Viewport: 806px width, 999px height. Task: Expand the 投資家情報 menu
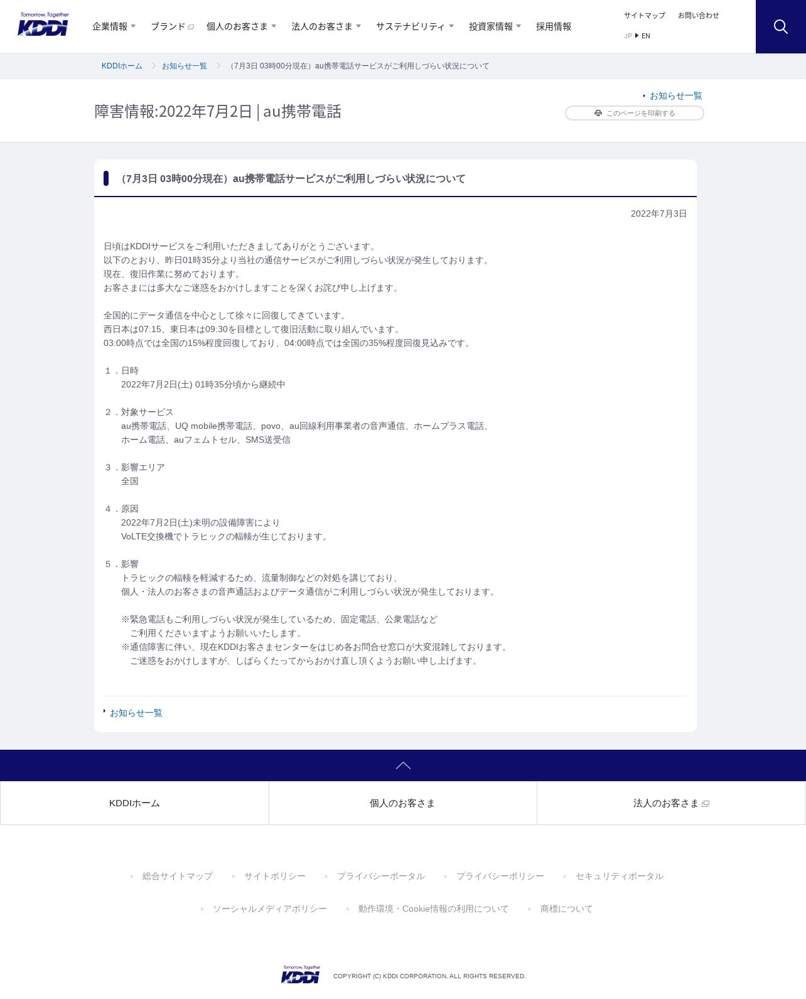pyautogui.click(x=495, y=26)
